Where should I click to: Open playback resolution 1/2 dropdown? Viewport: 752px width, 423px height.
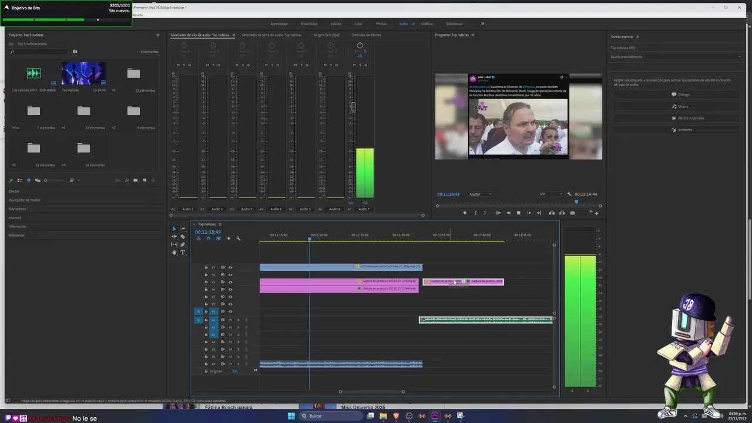coord(550,194)
